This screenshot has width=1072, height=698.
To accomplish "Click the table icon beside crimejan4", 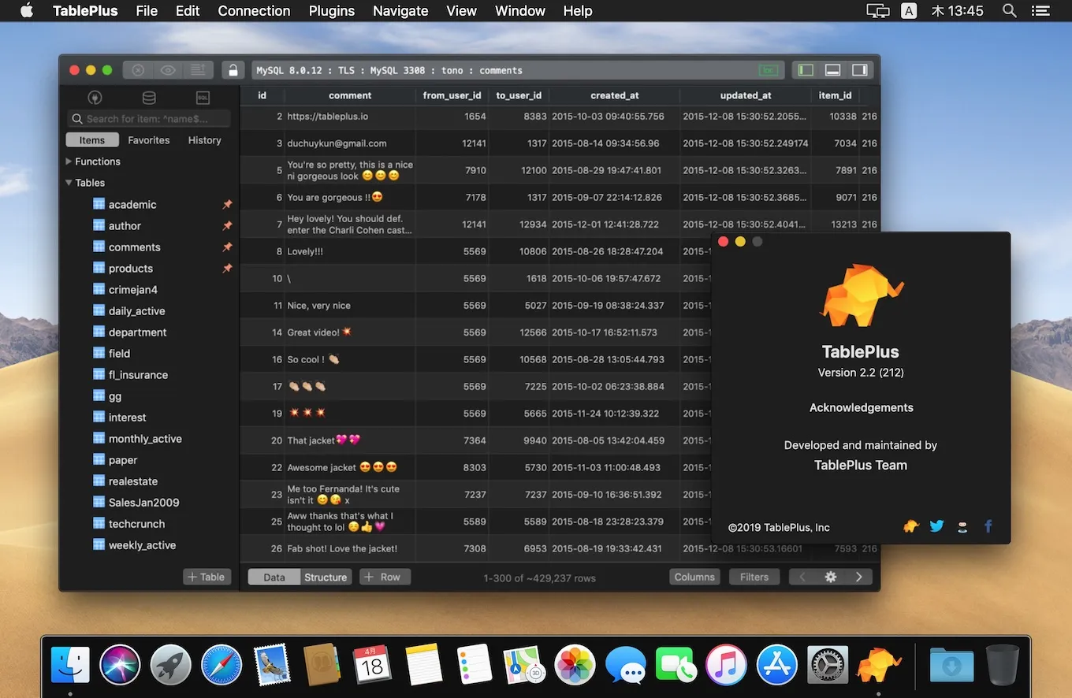I will click(99, 289).
